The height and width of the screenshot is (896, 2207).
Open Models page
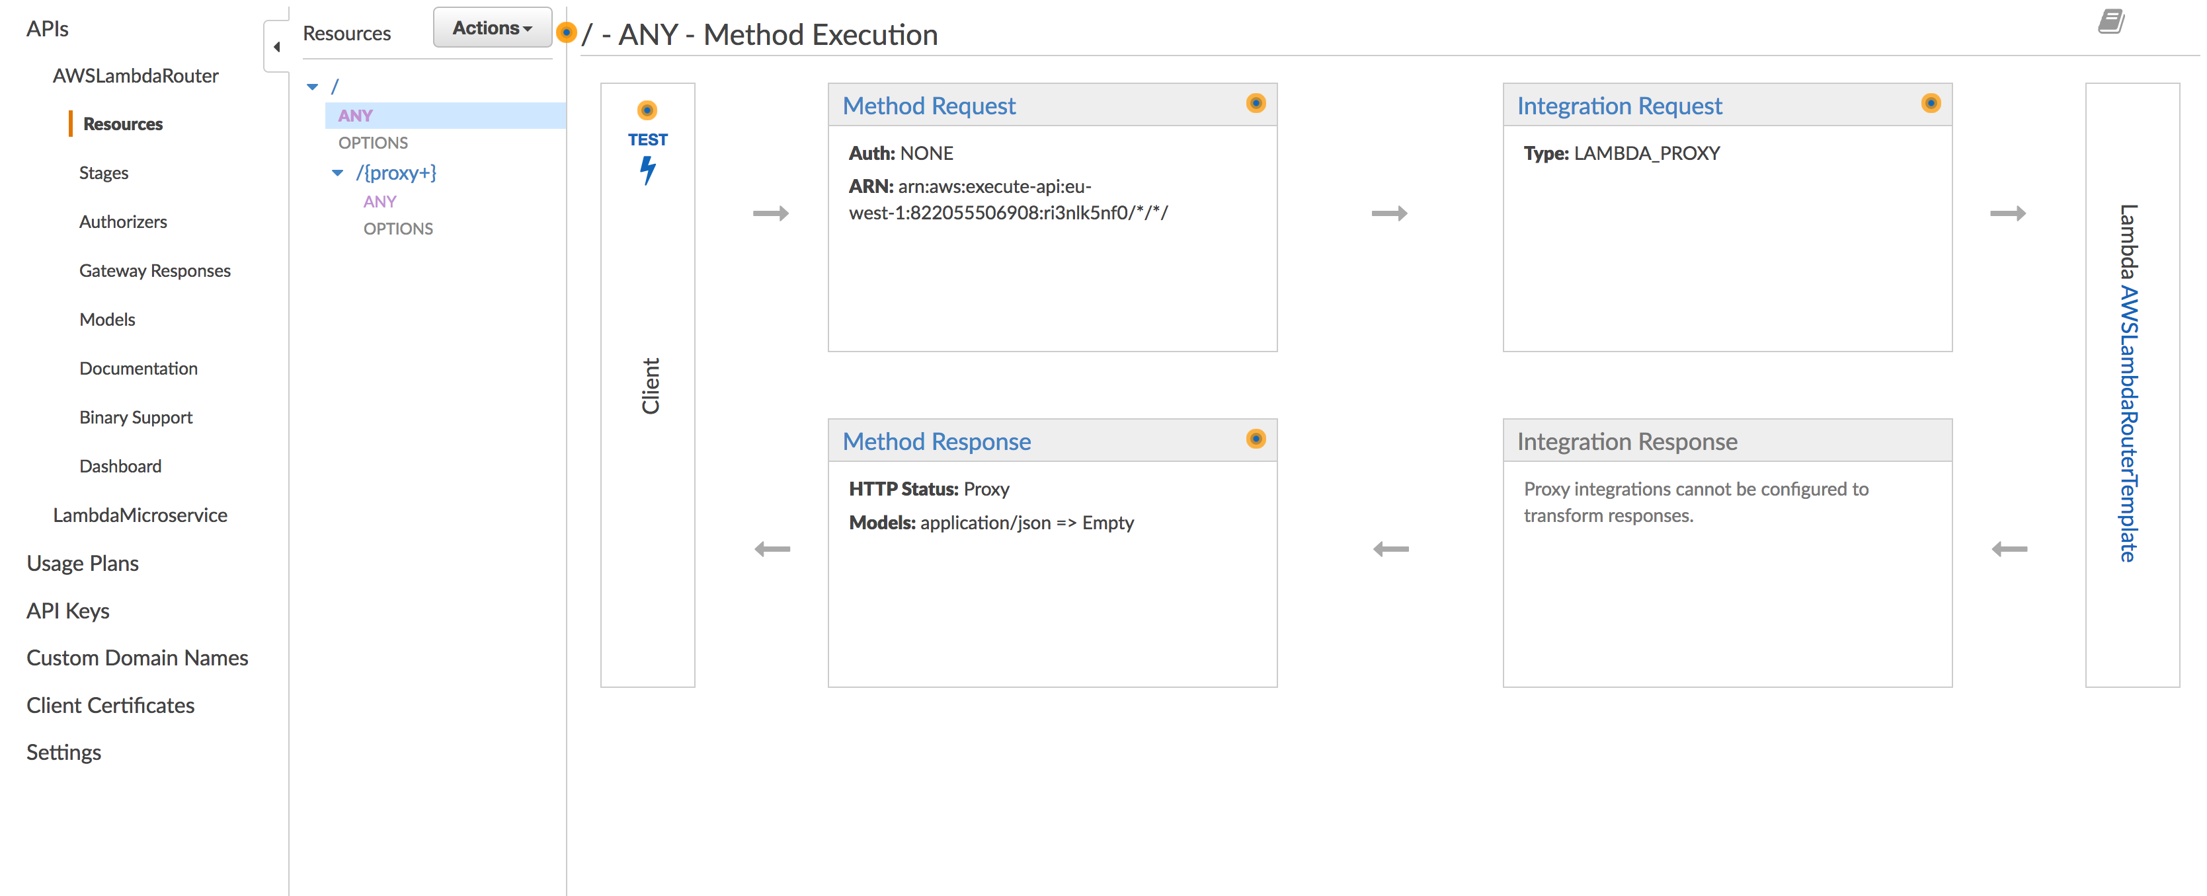(x=107, y=320)
